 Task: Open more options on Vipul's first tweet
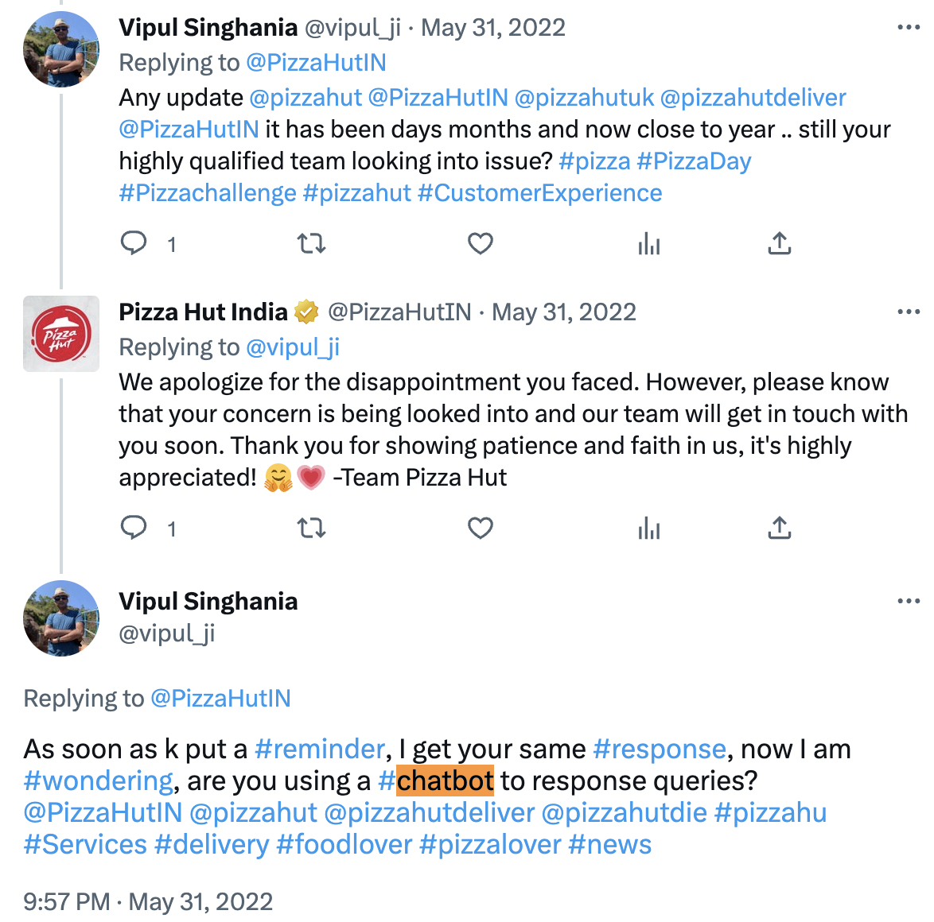[908, 28]
